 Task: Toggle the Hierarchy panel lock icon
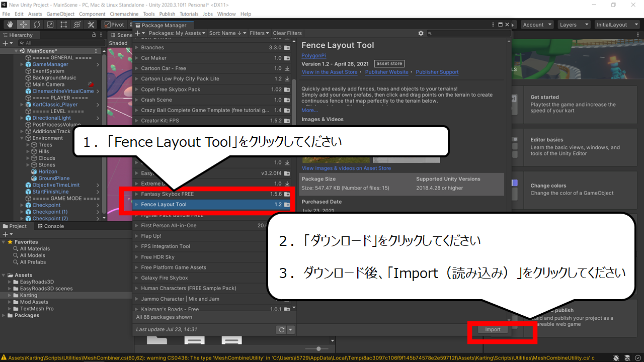pos(94,35)
